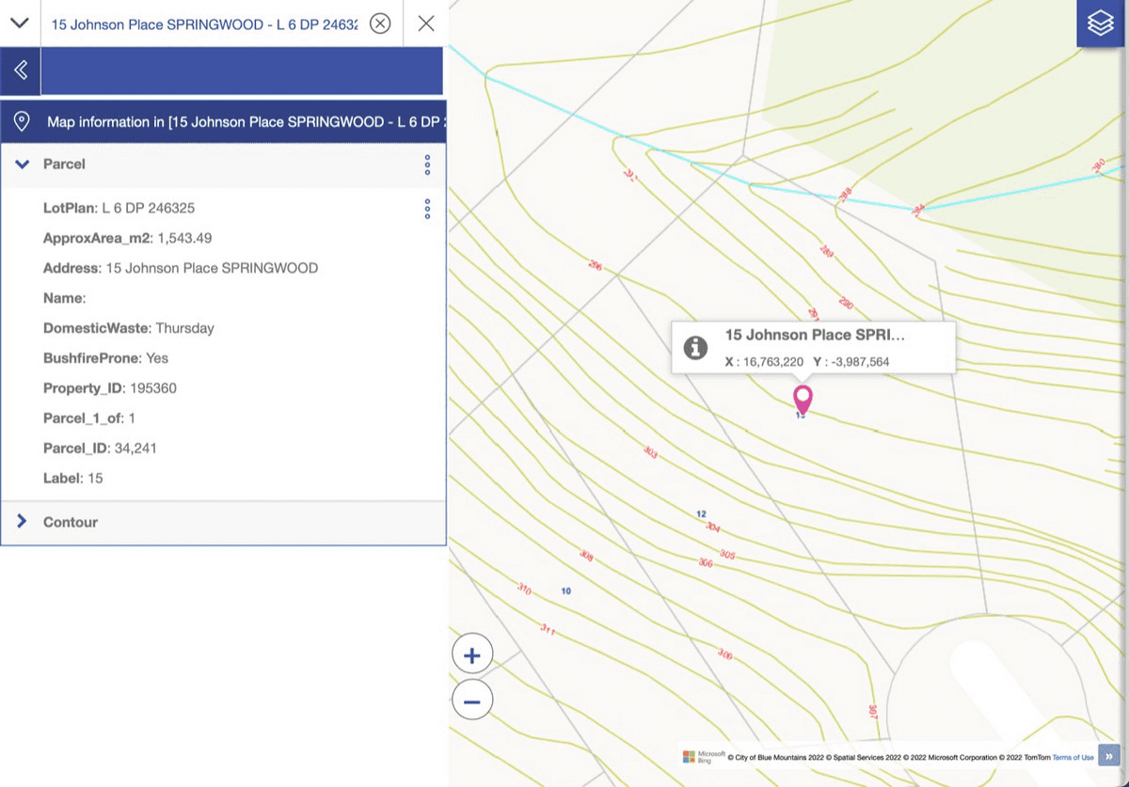Click the X Y coordinates in popup

807,361
